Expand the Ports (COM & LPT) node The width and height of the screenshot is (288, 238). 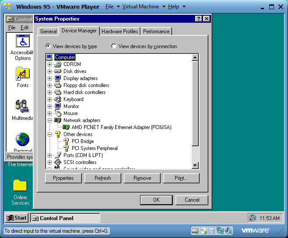[49, 156]
